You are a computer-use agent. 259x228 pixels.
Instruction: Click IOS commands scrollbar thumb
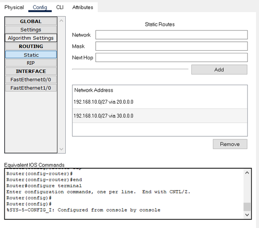point(247,206)
